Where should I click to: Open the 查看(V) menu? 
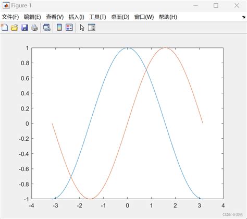55,17
